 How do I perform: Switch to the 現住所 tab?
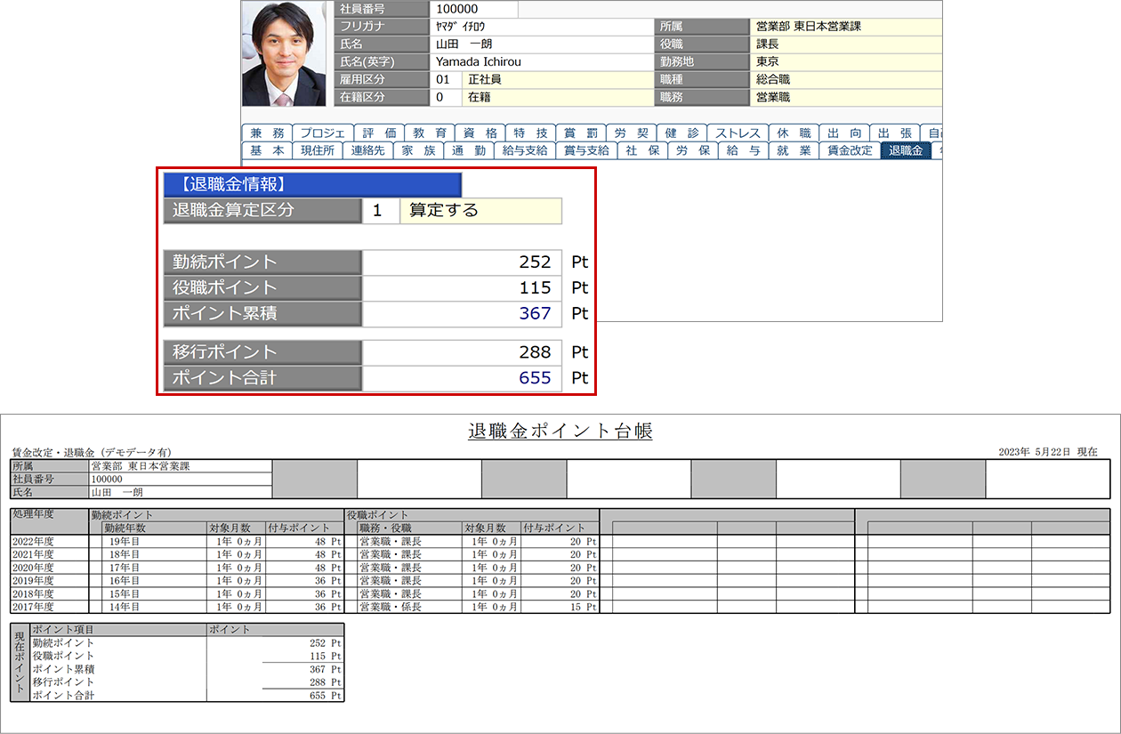tap(318, 151)
